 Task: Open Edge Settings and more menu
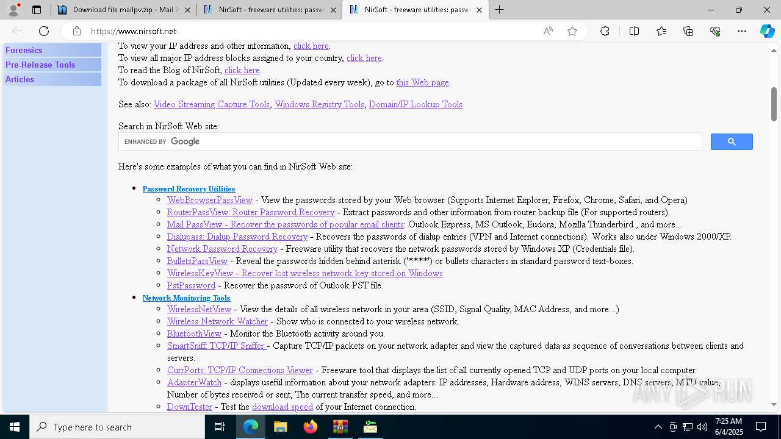tap(742, 31)
